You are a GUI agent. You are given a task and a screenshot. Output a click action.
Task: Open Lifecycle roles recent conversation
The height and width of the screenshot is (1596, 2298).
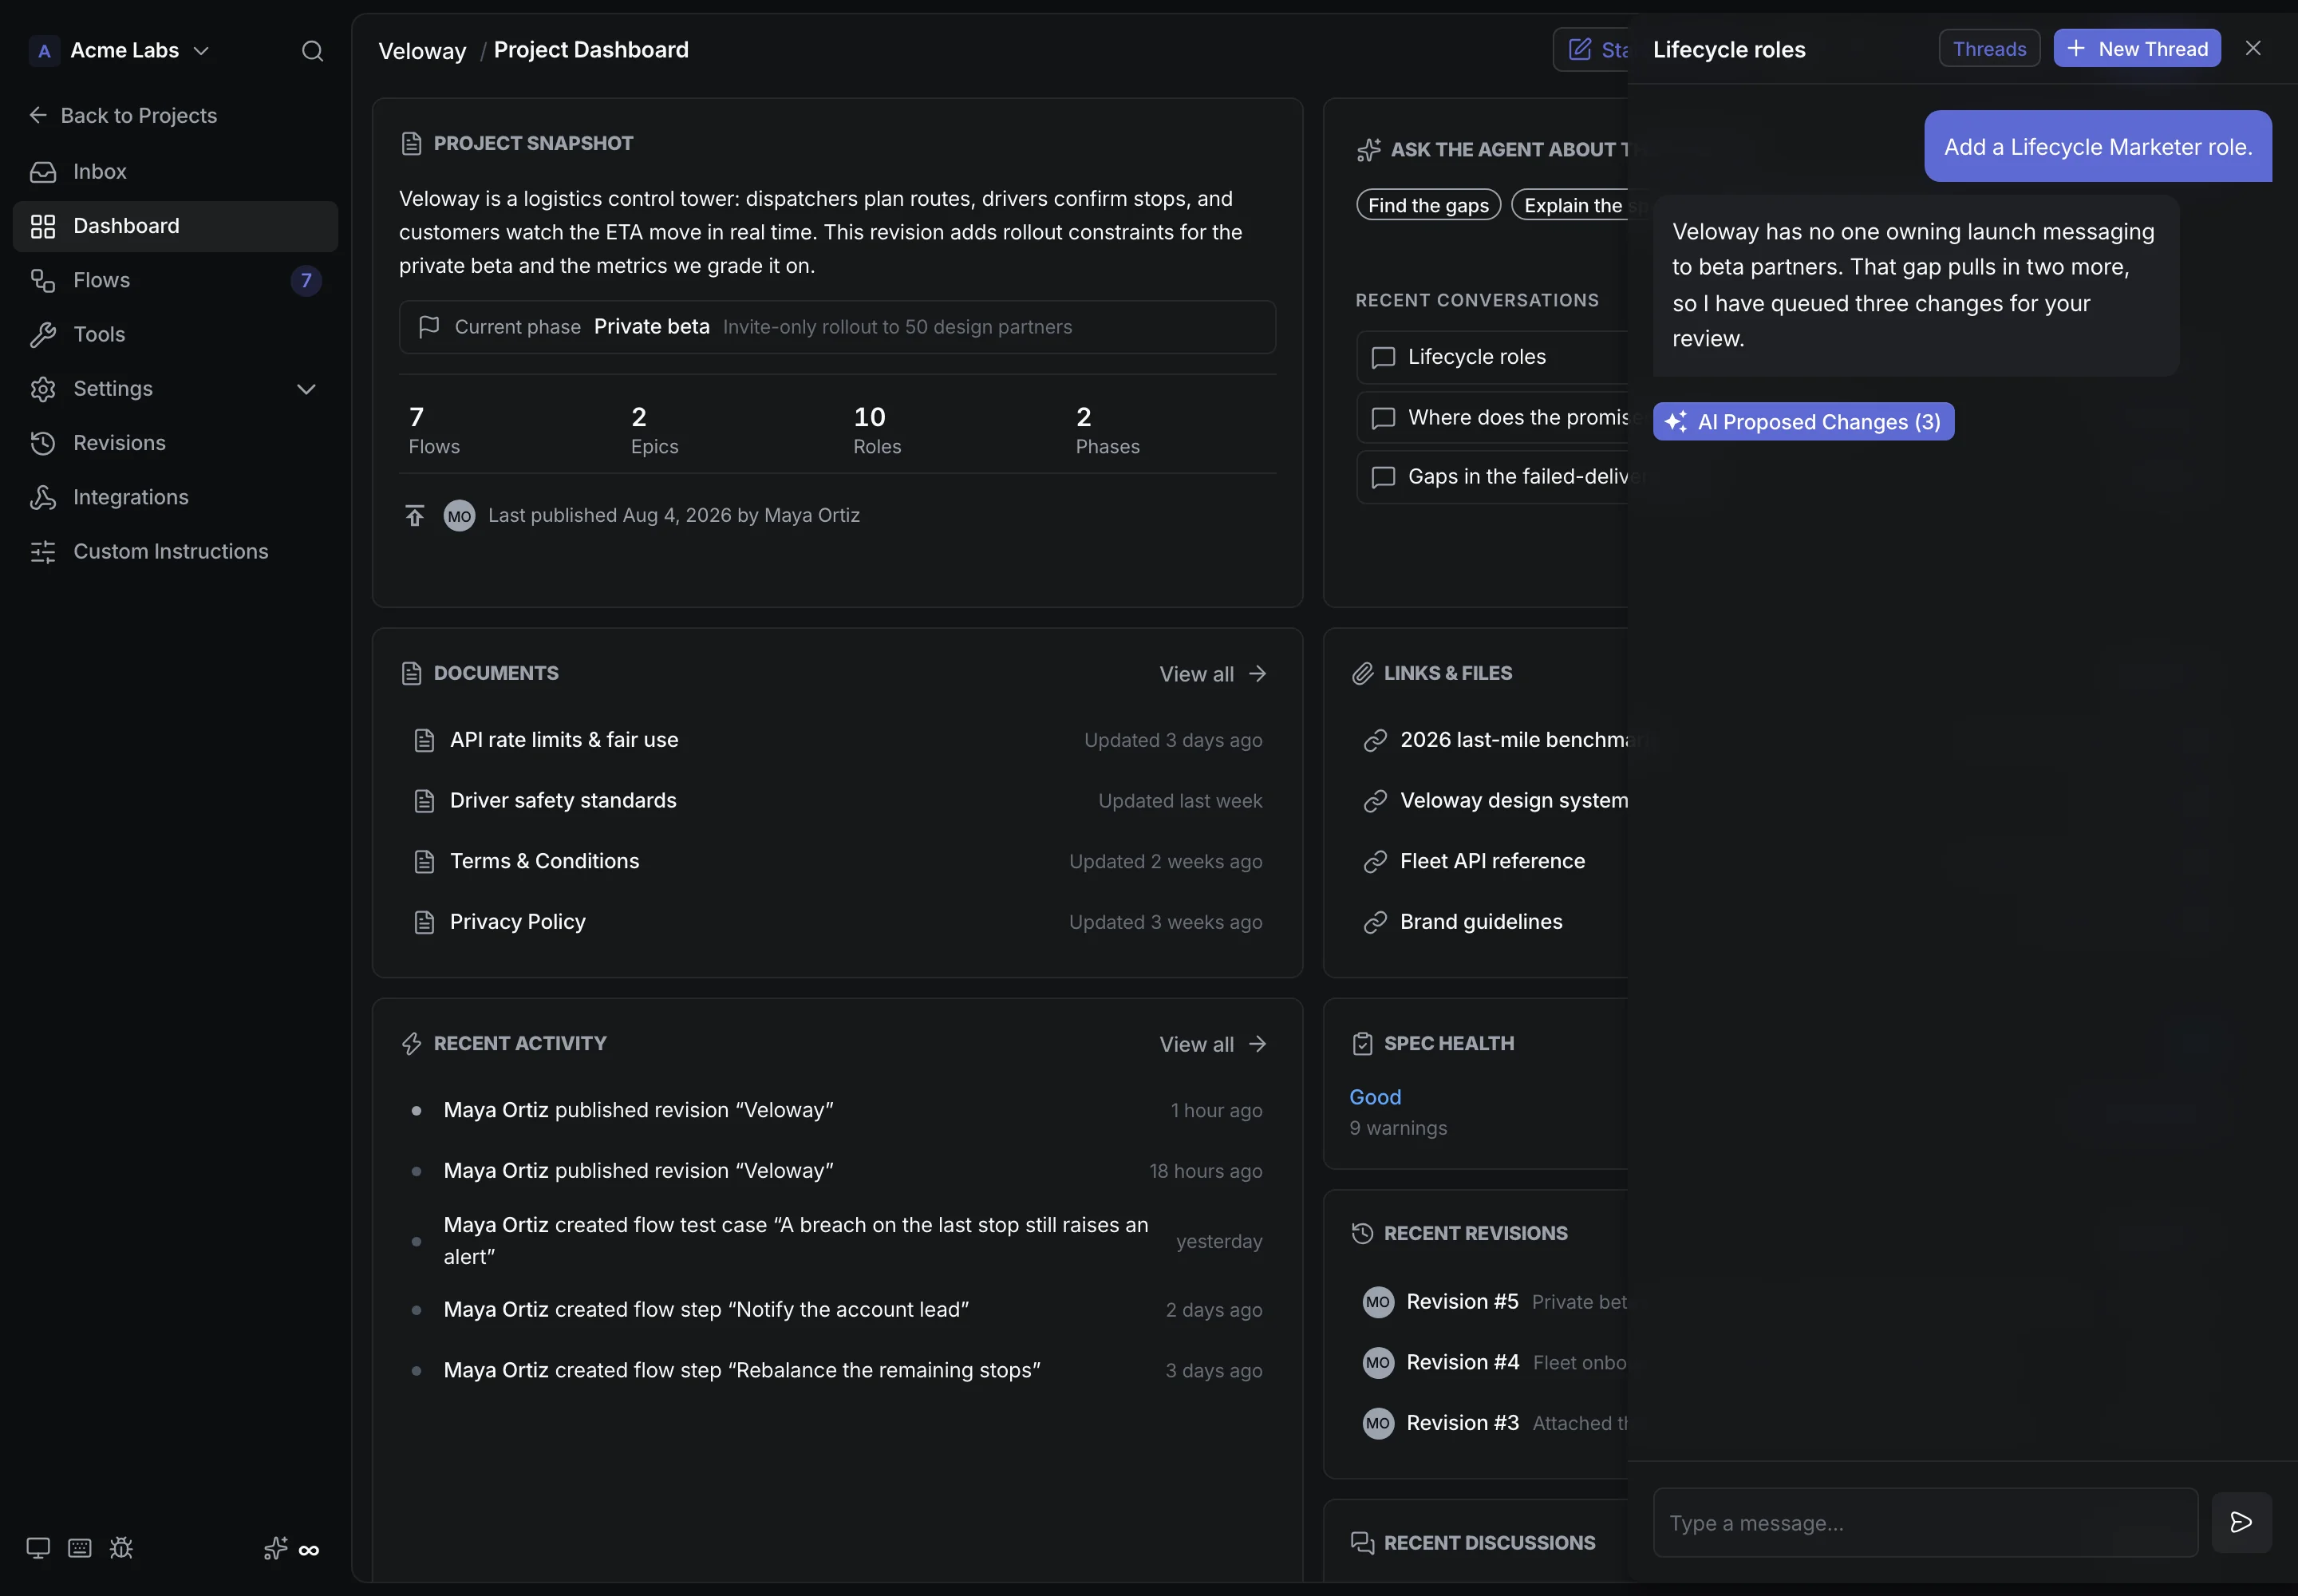point(1493,357)
